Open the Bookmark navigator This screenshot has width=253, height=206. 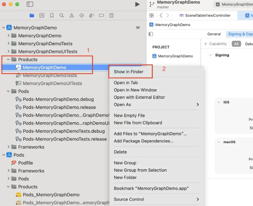(x=52, y=15)
